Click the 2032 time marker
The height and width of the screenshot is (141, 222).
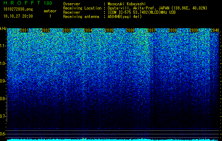point(46,30)
